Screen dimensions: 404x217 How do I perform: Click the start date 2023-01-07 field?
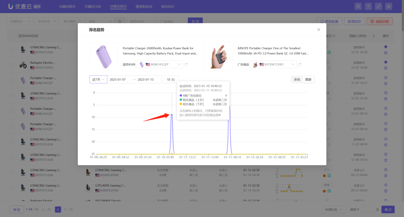[x=118, y=80]
